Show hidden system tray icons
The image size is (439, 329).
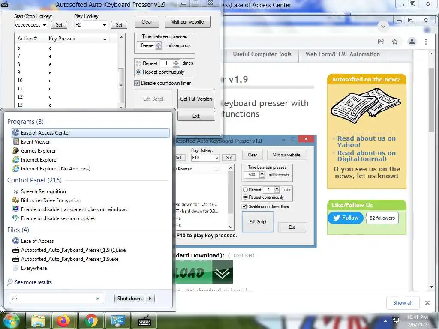click(385, 321)
